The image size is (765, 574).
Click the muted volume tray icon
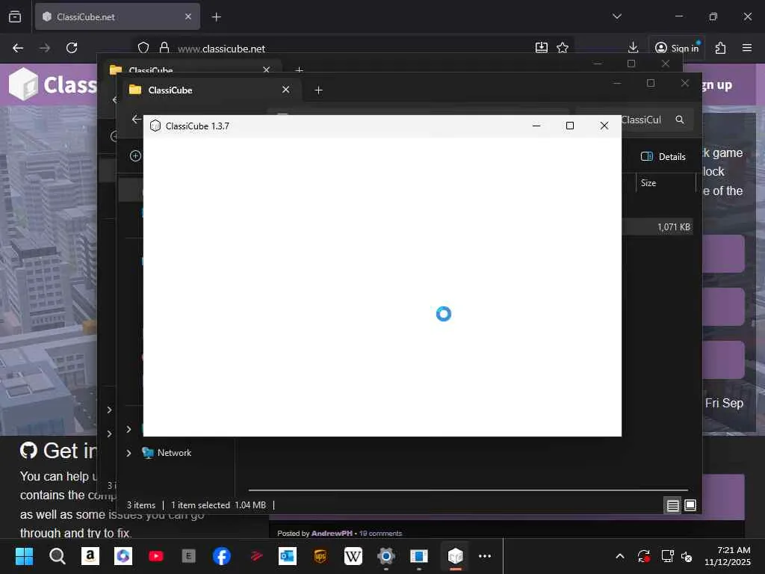(x=687, y=556)
